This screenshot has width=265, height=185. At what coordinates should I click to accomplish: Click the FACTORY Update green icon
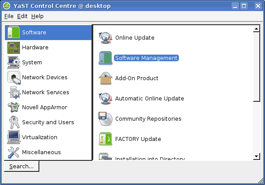coord(106,139)
